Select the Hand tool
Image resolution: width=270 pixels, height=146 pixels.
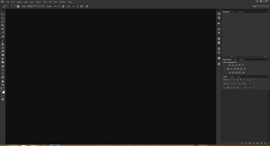[3, 81]
